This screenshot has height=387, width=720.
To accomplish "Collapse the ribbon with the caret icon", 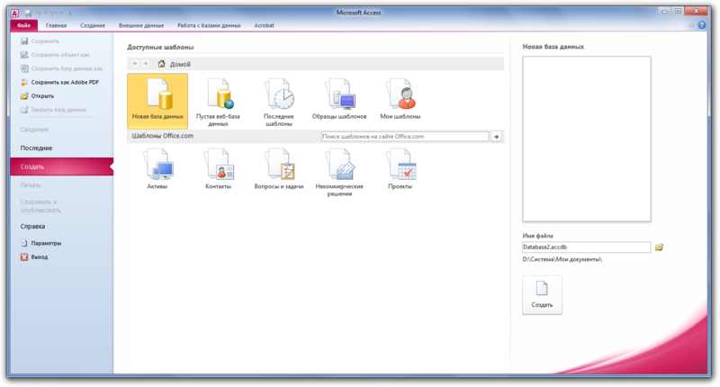I will click(x=691, y=26).
